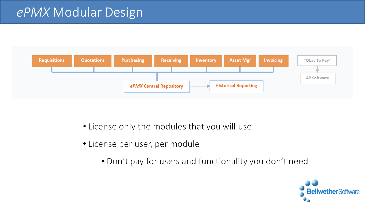Click the Invoicing module box
This screenshot has height=205, width=365.
tap(273, 61)
